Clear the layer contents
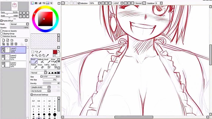 [x=12, y=44]
